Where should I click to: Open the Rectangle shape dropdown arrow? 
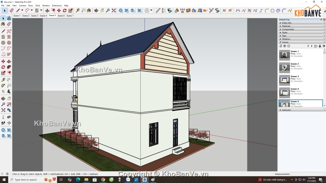click(41, 10)
